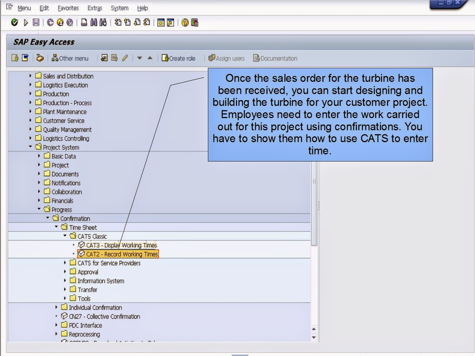
Task: Expand the Basic Data folder
Action: 39,156
